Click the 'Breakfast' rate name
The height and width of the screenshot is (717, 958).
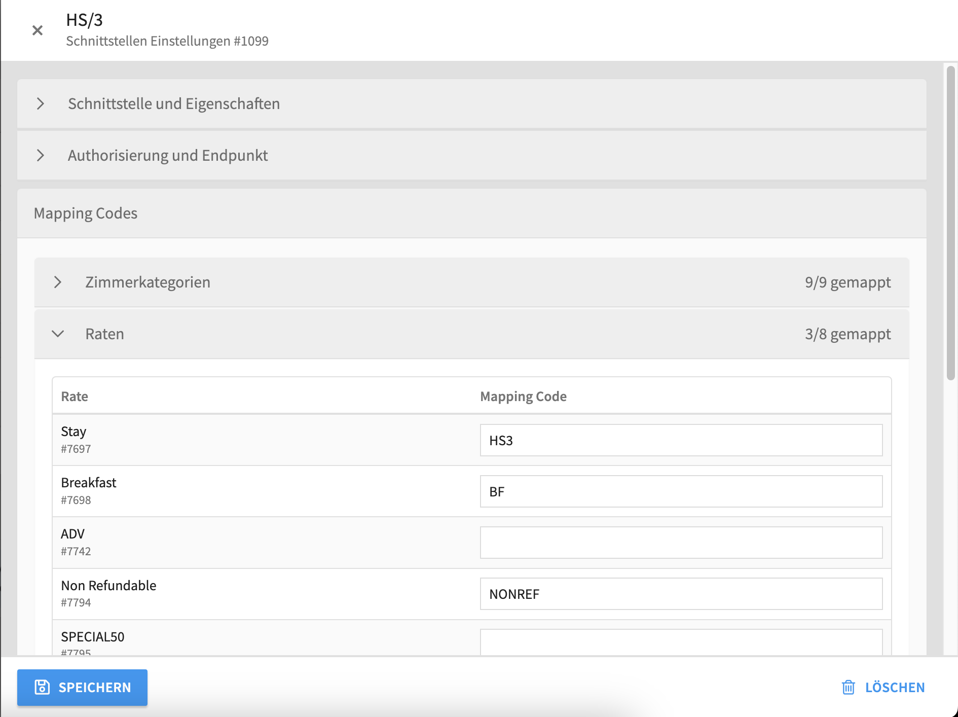pyautogui.click(x=89, y=482)
